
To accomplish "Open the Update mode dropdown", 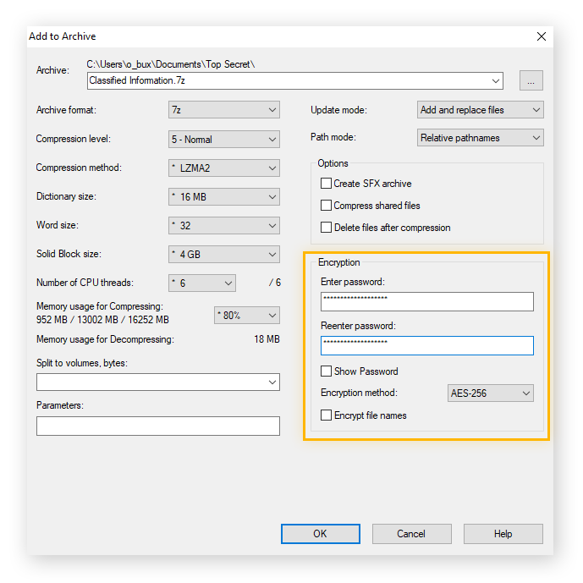I will click(481, 110).
